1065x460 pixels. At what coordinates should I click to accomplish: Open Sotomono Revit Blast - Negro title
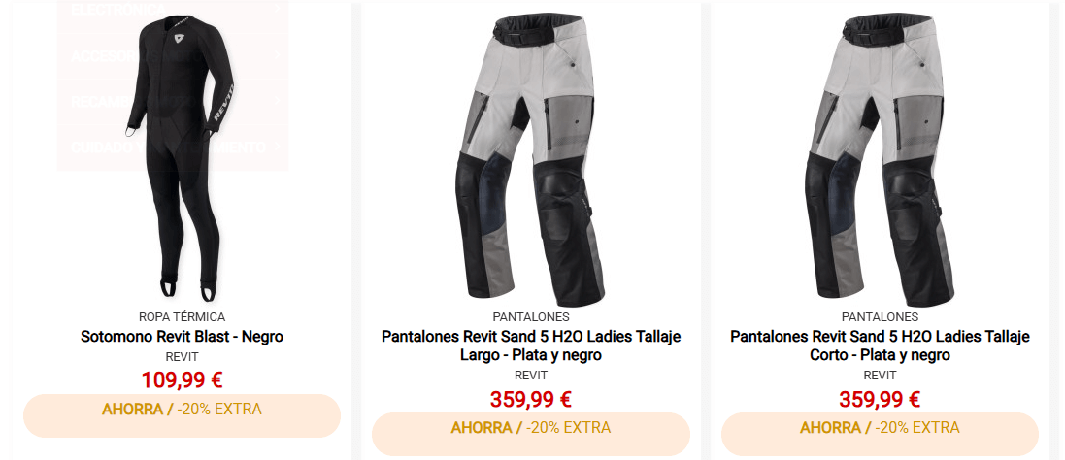pos(182,337)
